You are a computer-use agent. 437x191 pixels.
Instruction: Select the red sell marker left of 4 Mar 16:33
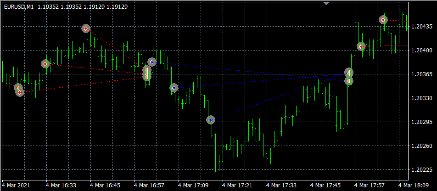pyautogui.click(x=45, y=64)
